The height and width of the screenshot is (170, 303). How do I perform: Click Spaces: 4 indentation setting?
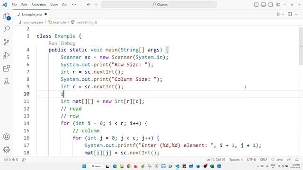[x=236, y=160]
